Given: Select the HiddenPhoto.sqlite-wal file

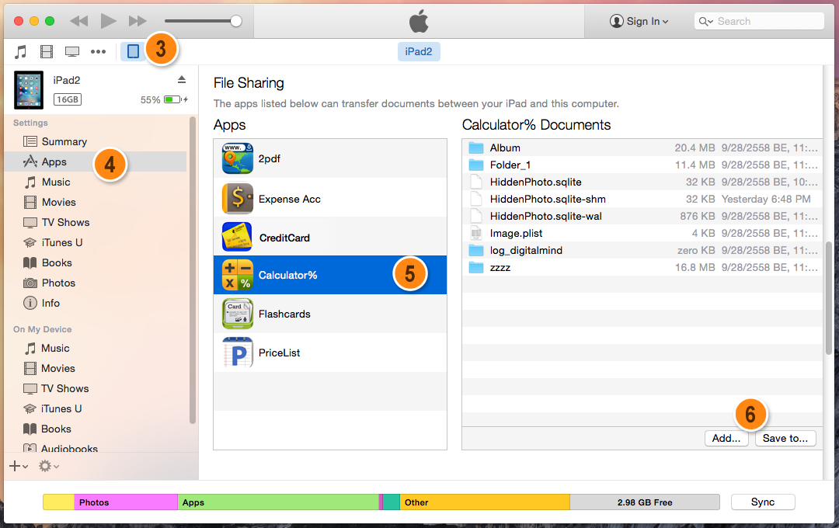Looking at the screenshot, I should coord(642,216).
